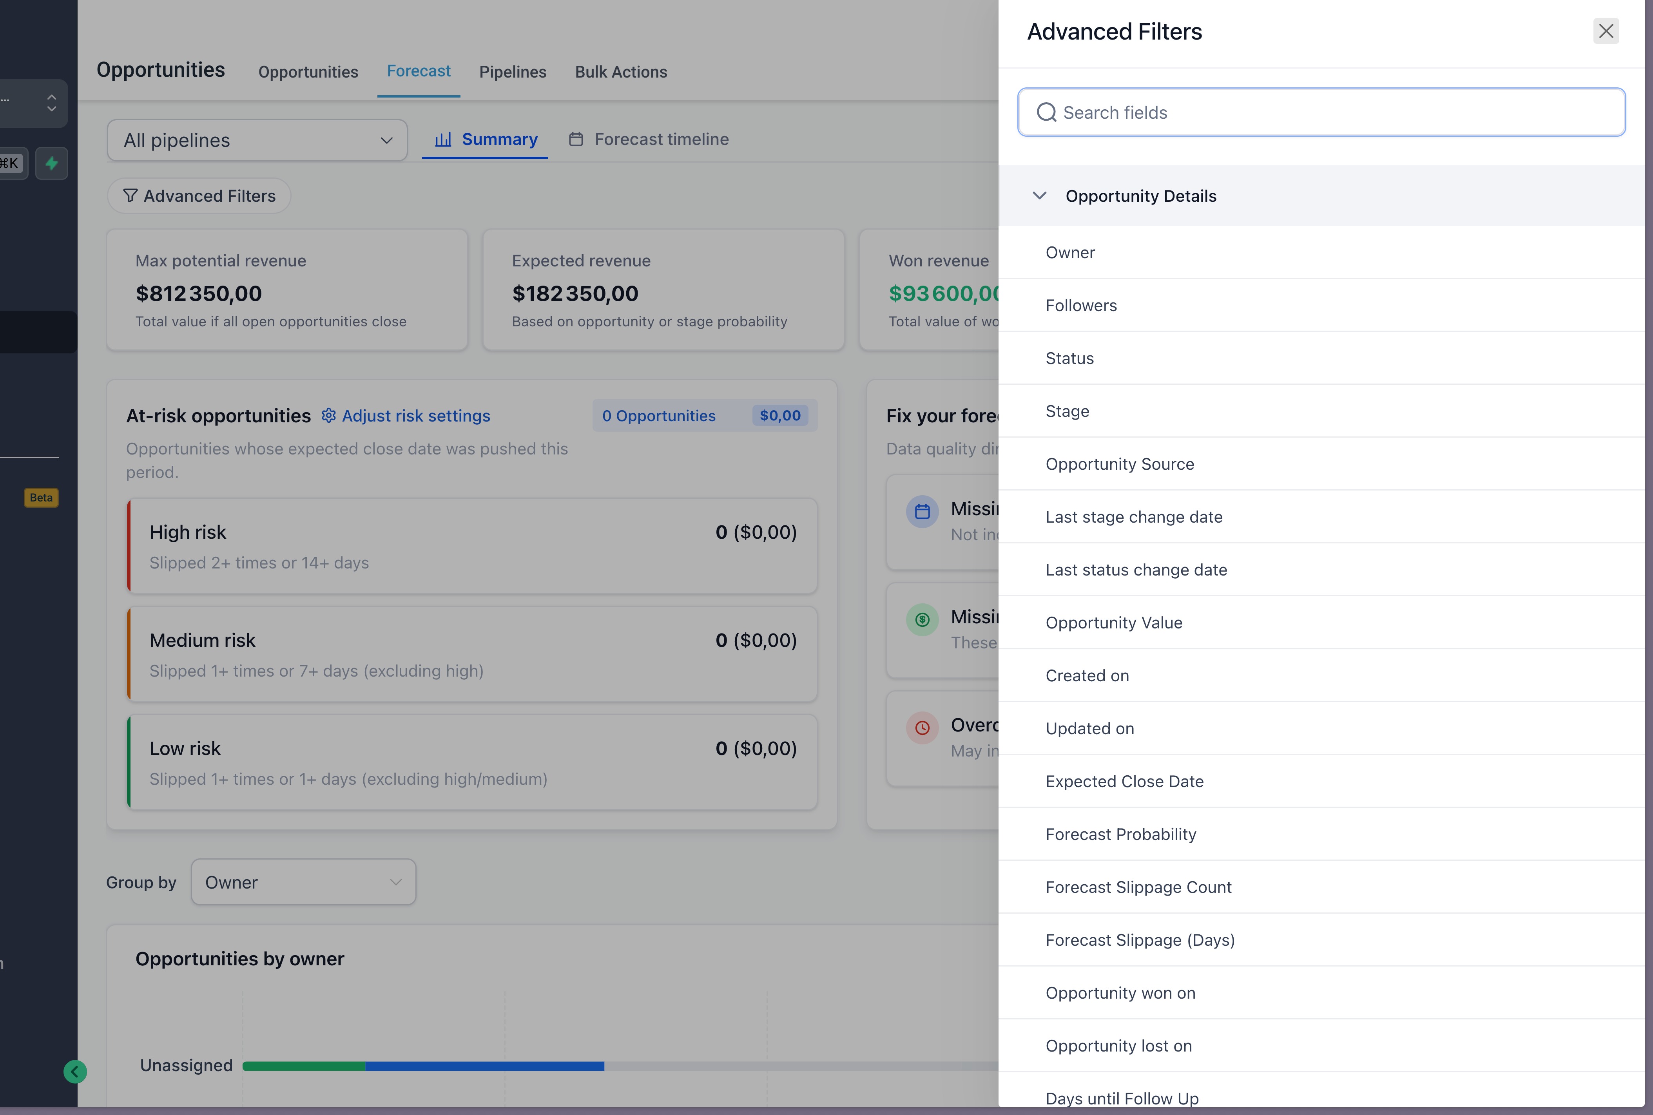Screen dimensions: 1653x1115
Task: Open the gear icon beside Adjust risk settings
Action: click(x=328, y=415)
